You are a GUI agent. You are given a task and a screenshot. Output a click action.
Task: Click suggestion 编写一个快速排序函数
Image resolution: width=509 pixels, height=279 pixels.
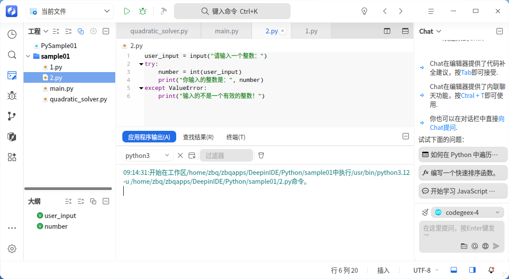(x=463, y=173)
